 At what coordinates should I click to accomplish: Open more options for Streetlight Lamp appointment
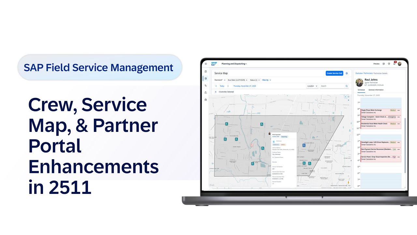click(x=398, y=142)
